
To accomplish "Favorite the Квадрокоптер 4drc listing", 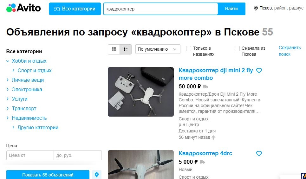I will click(x=259, y=154).
